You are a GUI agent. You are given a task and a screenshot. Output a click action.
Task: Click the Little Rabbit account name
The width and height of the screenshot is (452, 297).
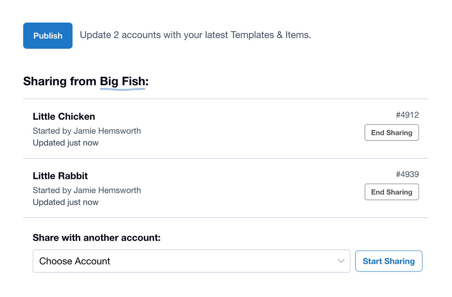tap(60, 176)
